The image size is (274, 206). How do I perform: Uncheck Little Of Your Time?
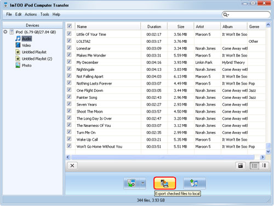click(69, 34)
